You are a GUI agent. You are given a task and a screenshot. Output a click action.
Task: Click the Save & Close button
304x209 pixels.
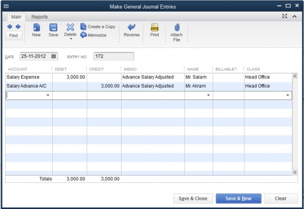[x=193, y=199]
